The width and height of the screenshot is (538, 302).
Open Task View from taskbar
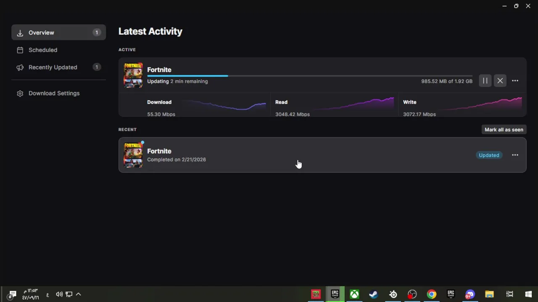point(509,294)
